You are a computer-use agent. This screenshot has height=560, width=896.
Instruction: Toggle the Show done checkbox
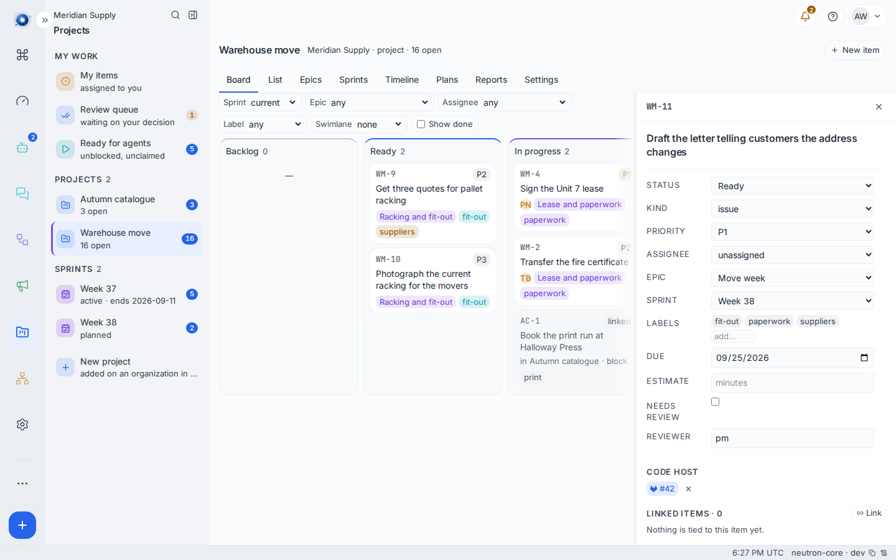pos(421,124)
